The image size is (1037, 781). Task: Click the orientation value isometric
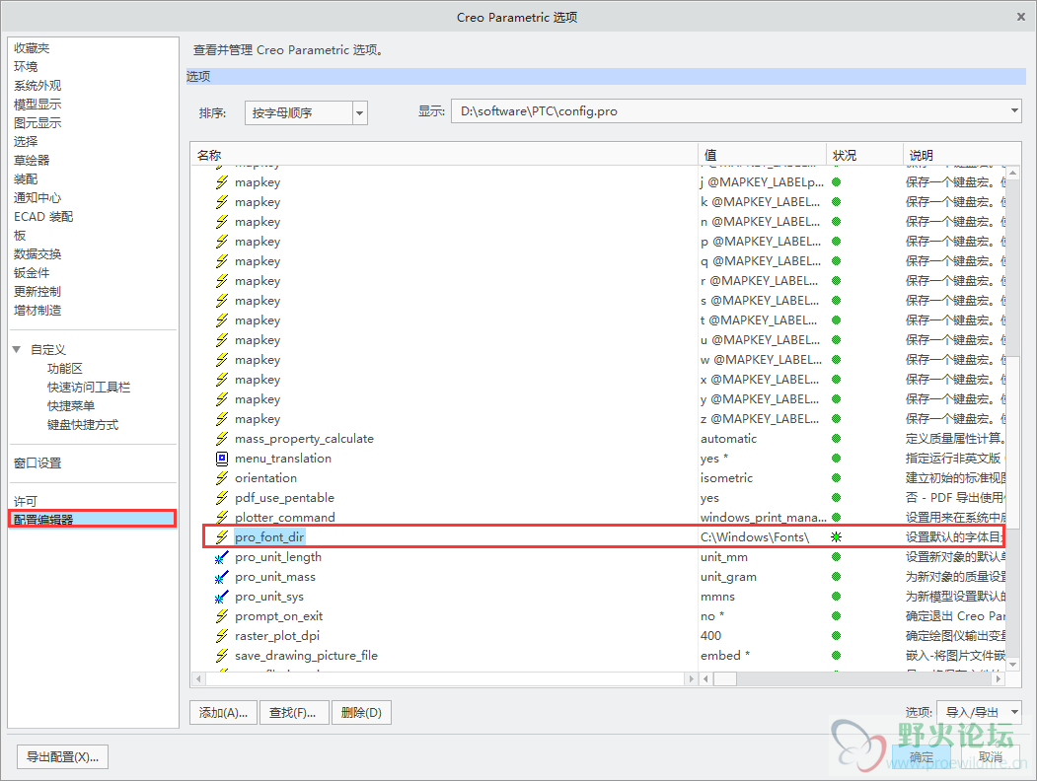pos(727,477)
